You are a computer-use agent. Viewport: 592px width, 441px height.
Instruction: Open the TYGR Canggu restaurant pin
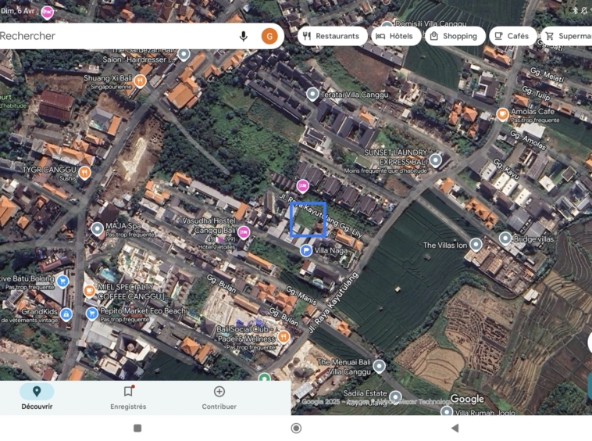coord(85,172)
